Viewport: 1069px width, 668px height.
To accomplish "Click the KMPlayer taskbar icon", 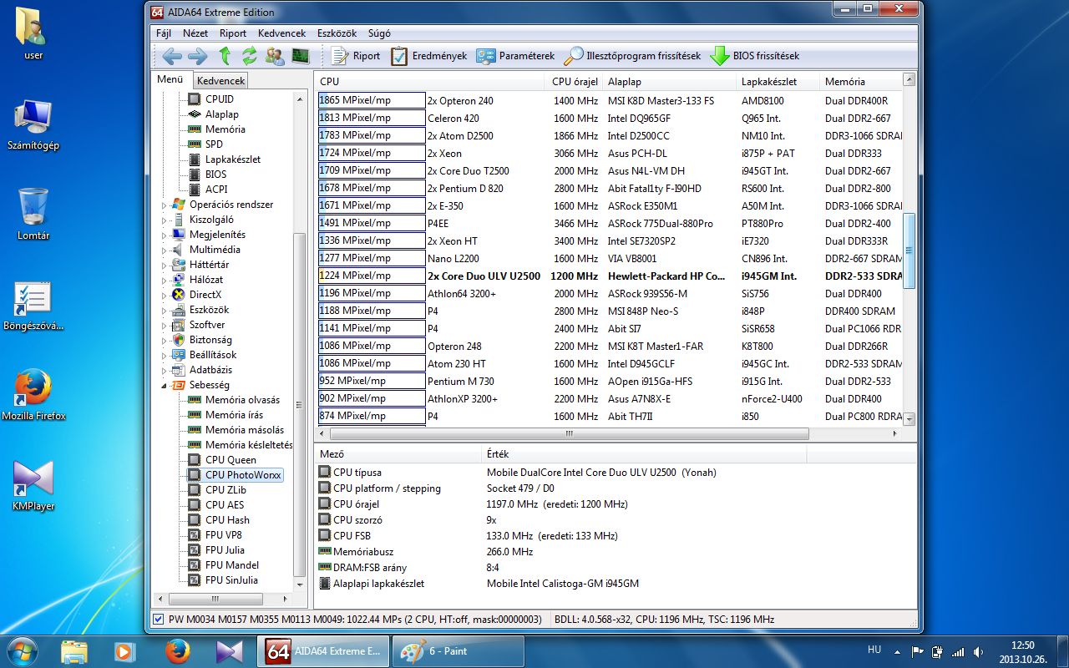I will [x=228, y=650].
